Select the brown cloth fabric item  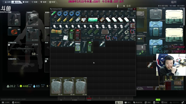point(105,32)
